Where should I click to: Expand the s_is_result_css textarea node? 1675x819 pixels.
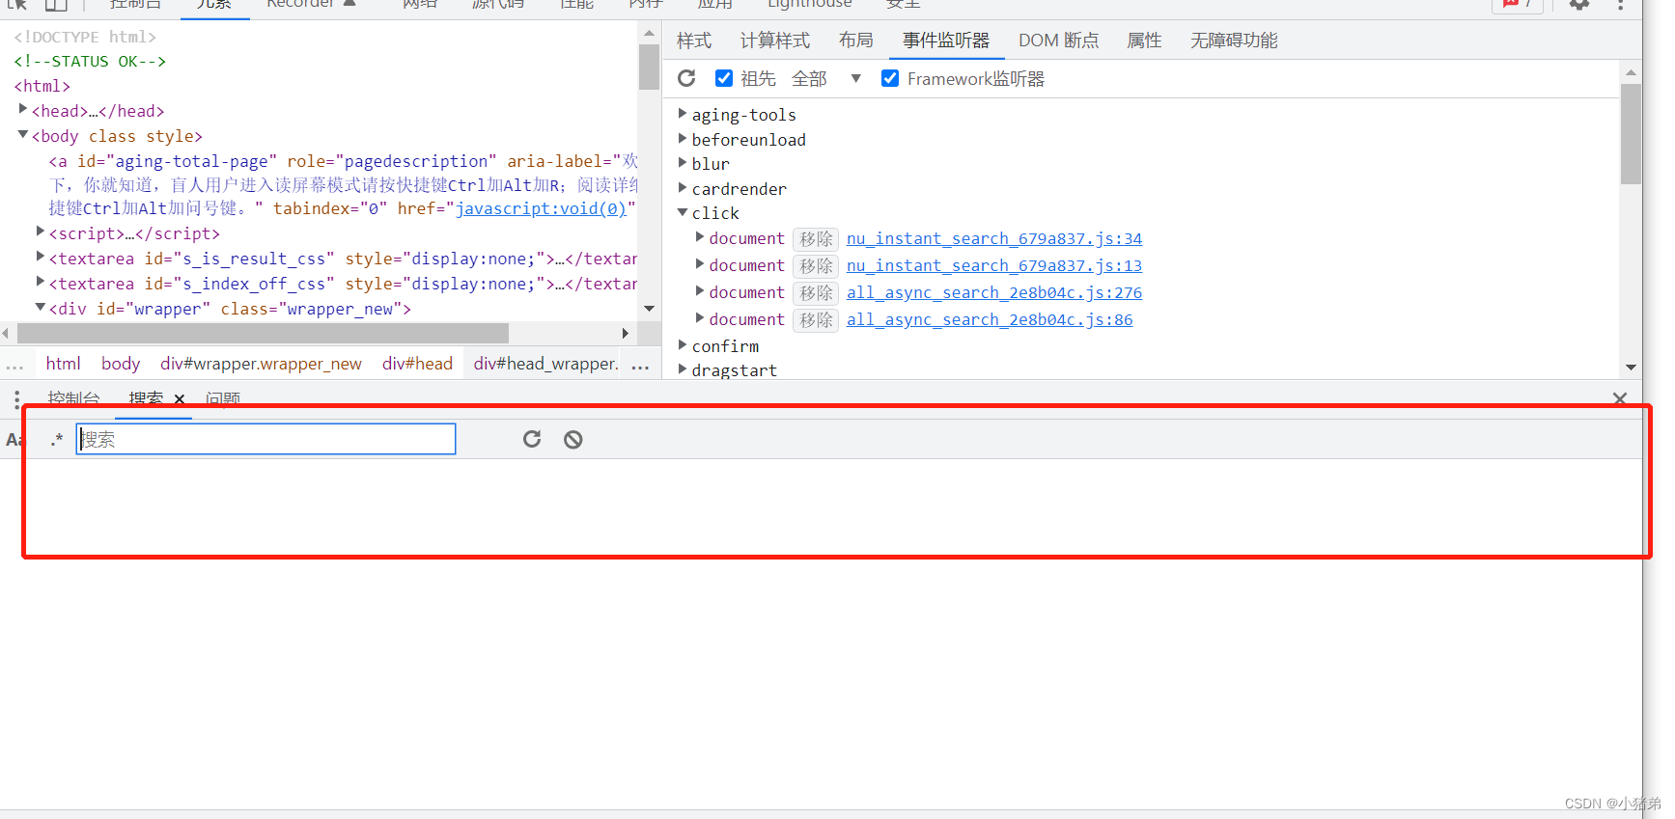coord(41,257)
